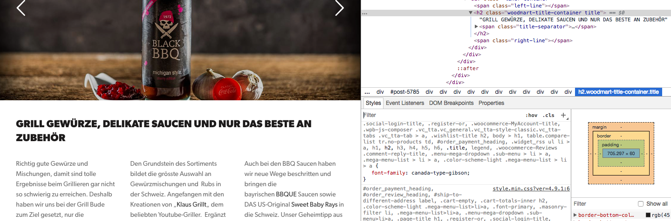
Task: Click the black rgb color swatch
Action: (x=648, y=215)
